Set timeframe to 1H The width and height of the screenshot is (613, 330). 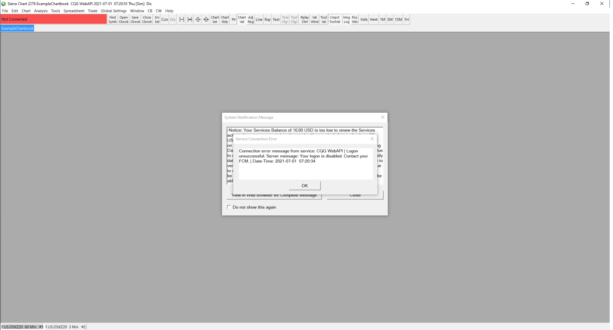407,20
